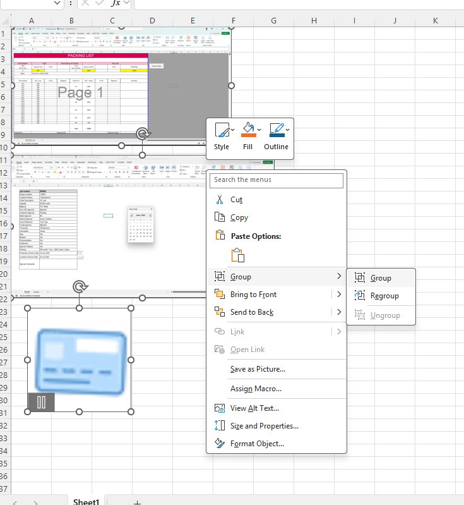Click next sheet navigation arrow

tap(35, 502)
